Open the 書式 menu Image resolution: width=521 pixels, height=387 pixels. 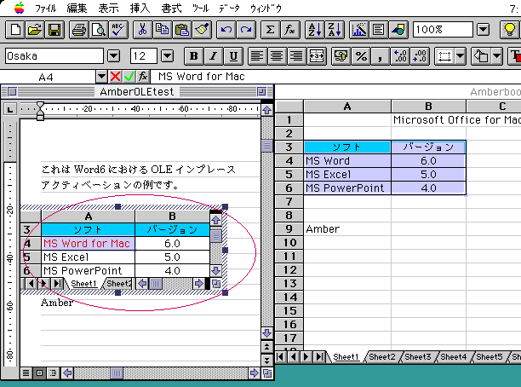tap(171, 8)
